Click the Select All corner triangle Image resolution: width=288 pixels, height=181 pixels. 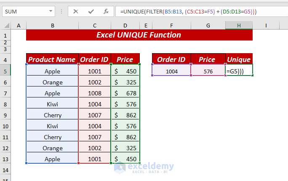[x=7, y=25]
